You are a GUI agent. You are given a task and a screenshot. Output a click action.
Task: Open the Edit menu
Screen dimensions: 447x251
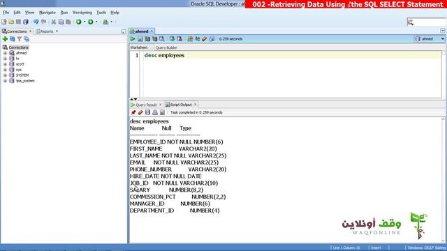tap(17, 13)
